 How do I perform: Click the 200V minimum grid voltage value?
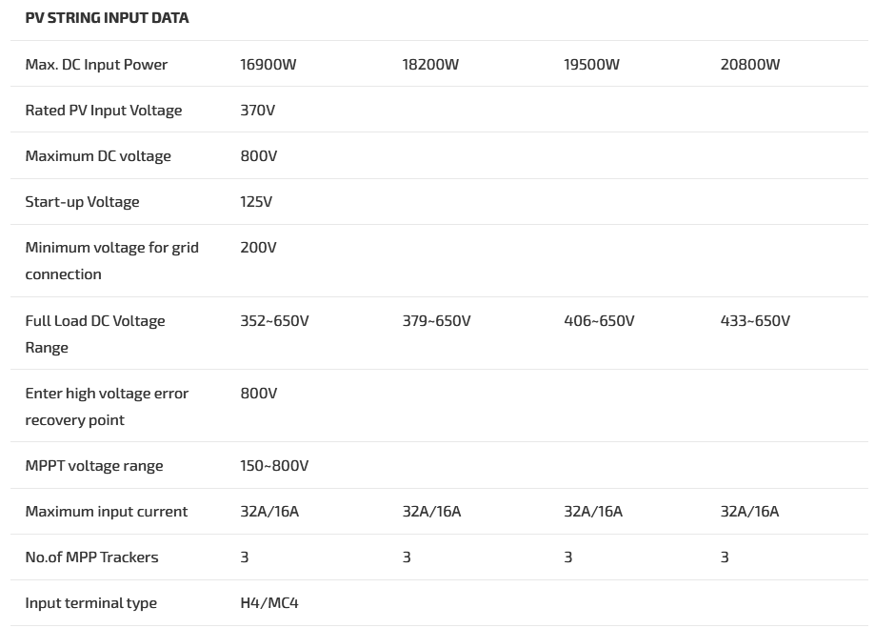(258, 247)
